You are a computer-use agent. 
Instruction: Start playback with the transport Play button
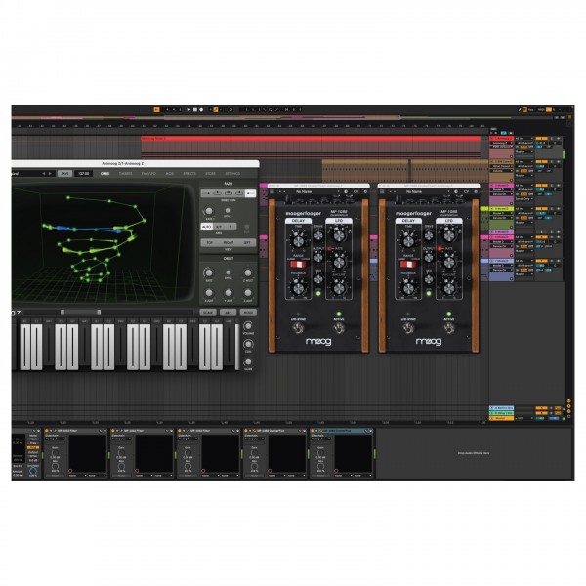[188, 109]
